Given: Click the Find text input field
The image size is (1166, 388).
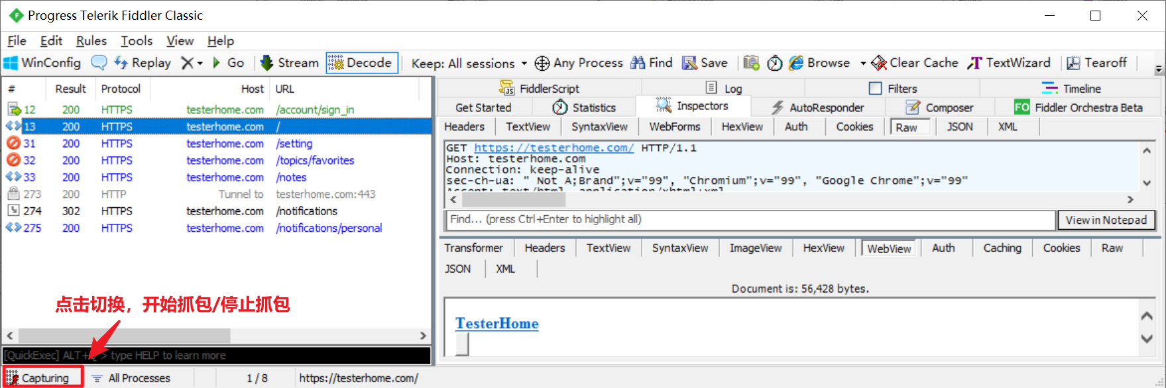Looking at the screenshot, I should pyautogui.click(x=750, y=219).
